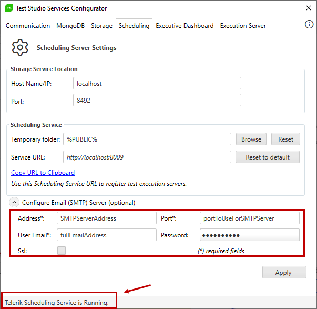Click the Test Studio app logo icon
Image resolution: width=317 pixels, height=309 pixels.
pos(9,8)
